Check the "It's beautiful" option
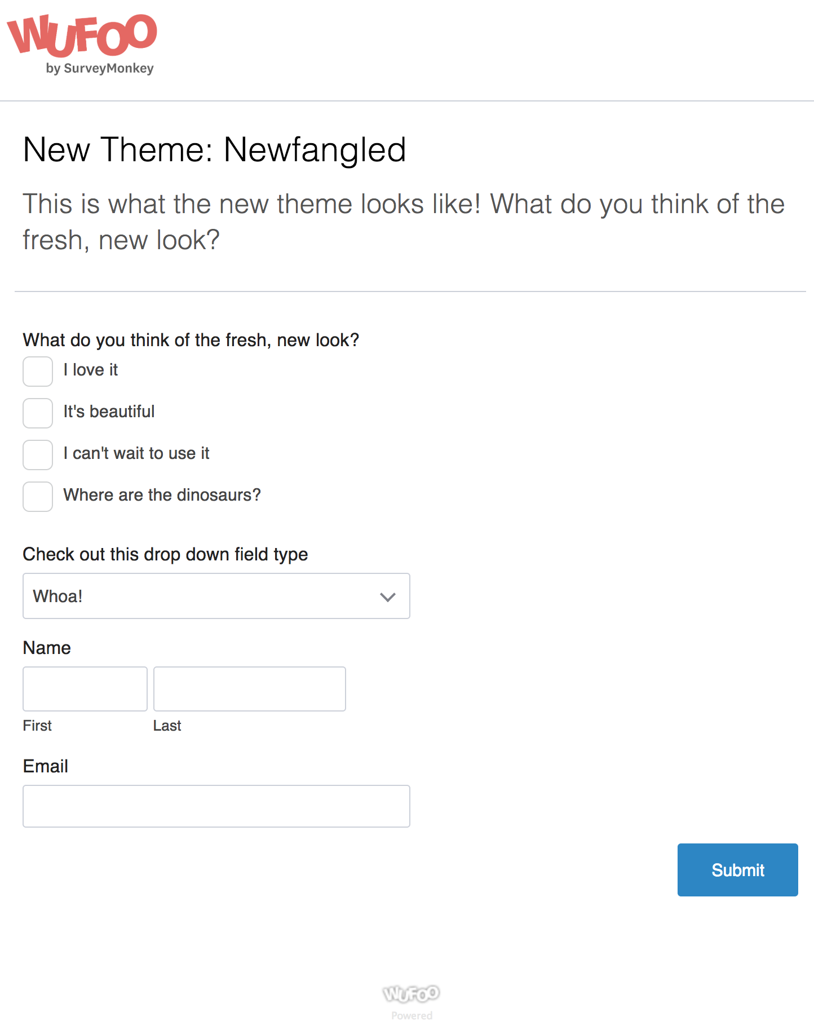Viewport: 814px width, 1034px height. click(x=38, y=413)
